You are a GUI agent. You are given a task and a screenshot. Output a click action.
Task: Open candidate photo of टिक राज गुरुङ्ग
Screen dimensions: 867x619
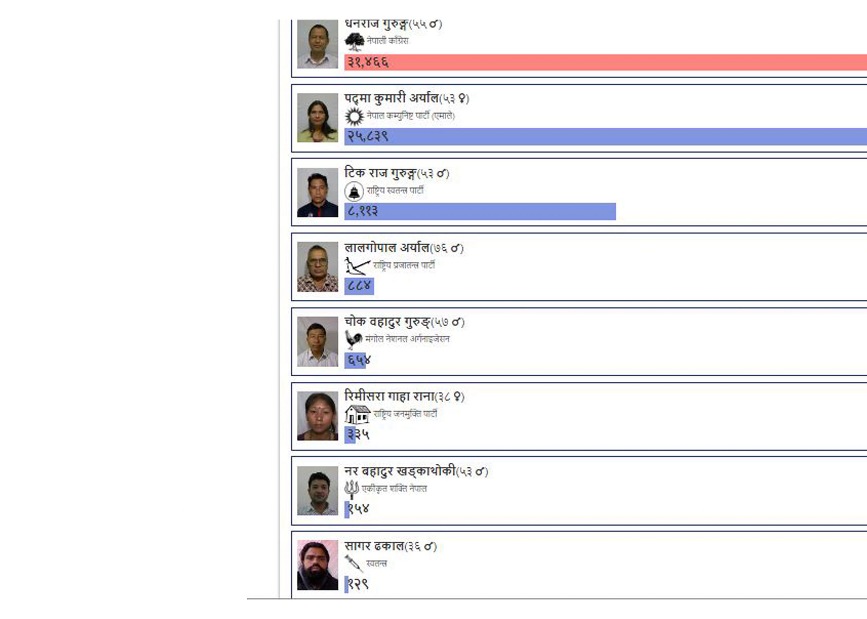(318, 193)
